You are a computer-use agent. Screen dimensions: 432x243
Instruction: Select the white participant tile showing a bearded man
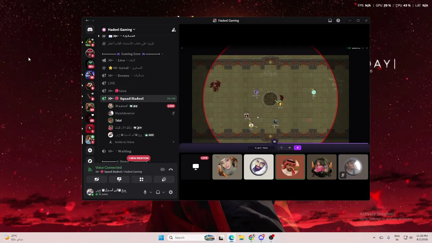click(259, 167)
